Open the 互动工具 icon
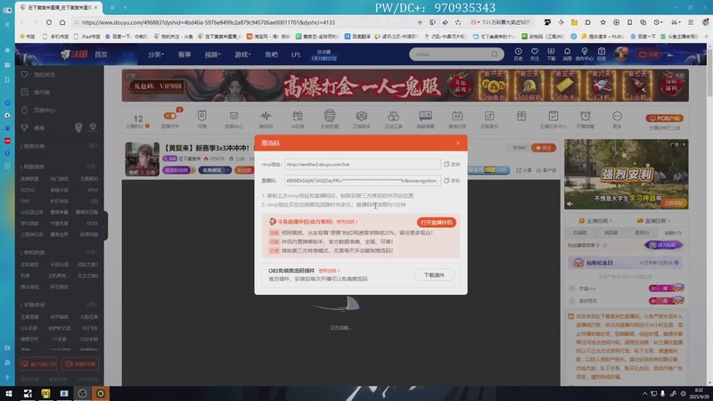This screenshot has width=713, height=401. 393,119
